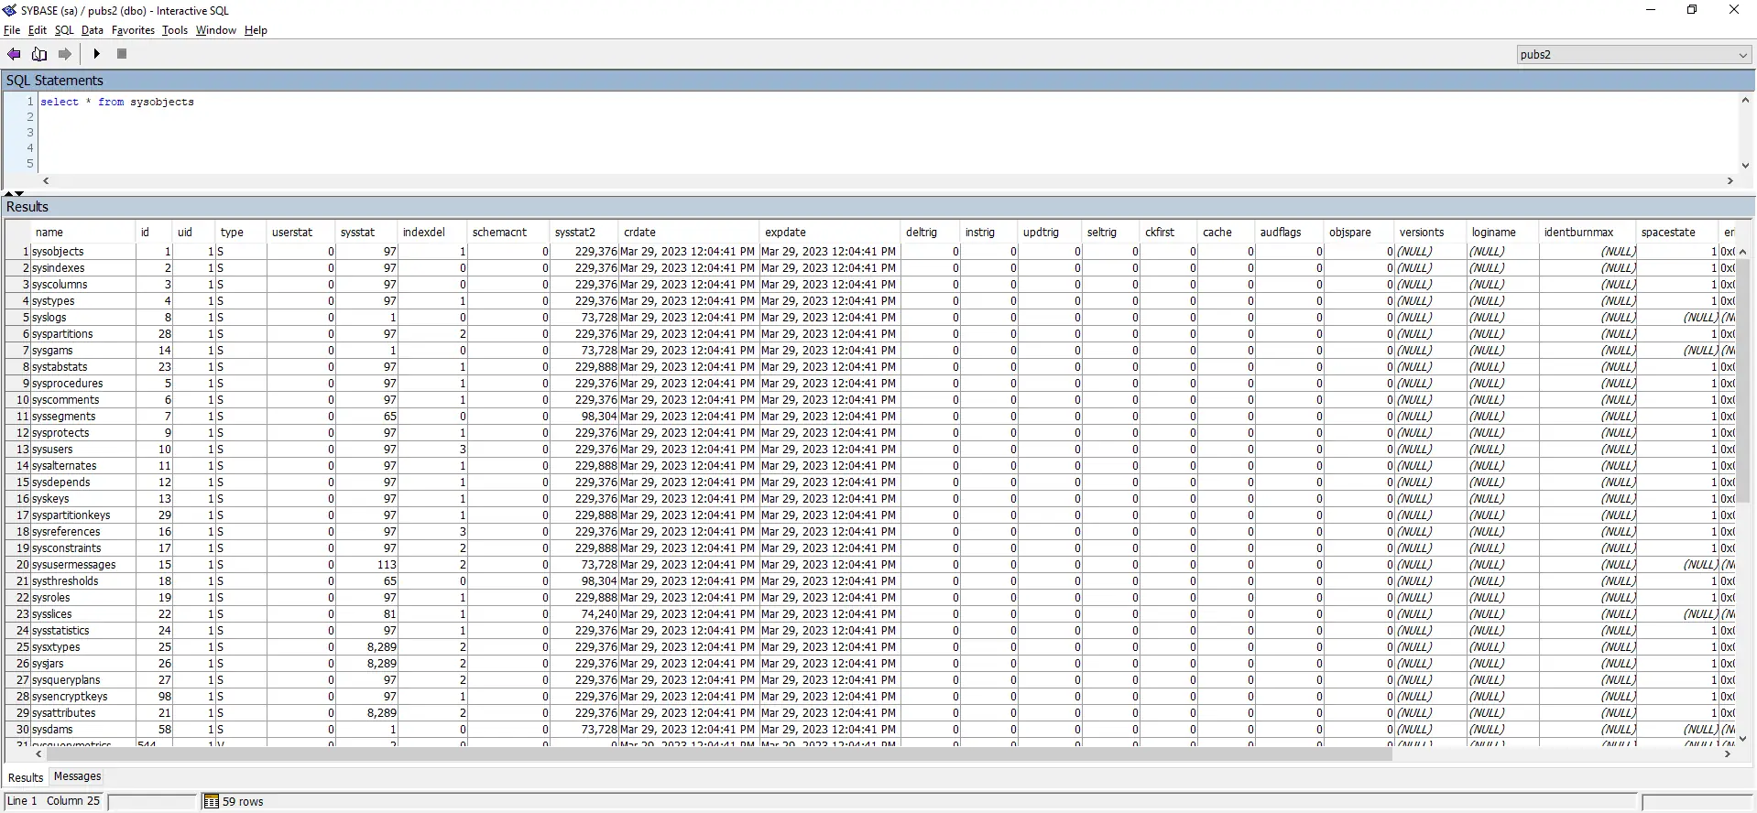Screen dimensions: 1757x813
Task: Click the 'schemacnt' column header
Action: pyautogui.click(x=508, y=233)
